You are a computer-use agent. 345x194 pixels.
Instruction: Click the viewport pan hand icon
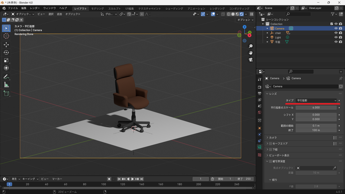251,53
